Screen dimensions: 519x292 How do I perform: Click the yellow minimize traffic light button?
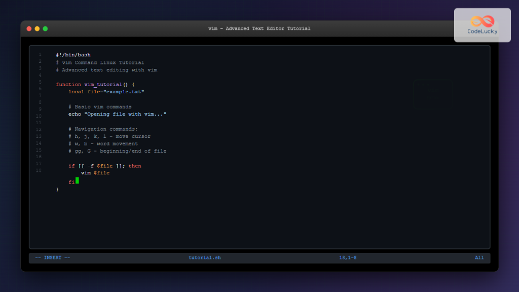click(x=37, y=29)
